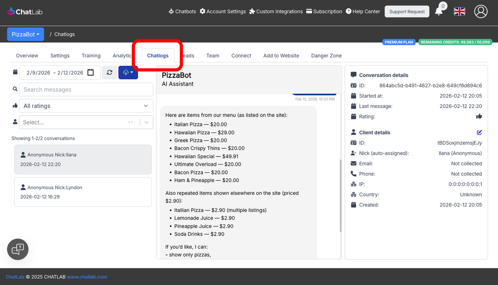
Task: Check the remaining credits progress badge
Action: tap(455, 42)
